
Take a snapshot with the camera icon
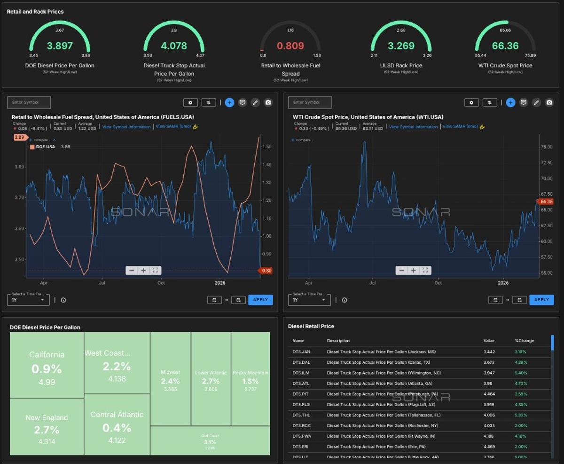(x=267, y=102)
